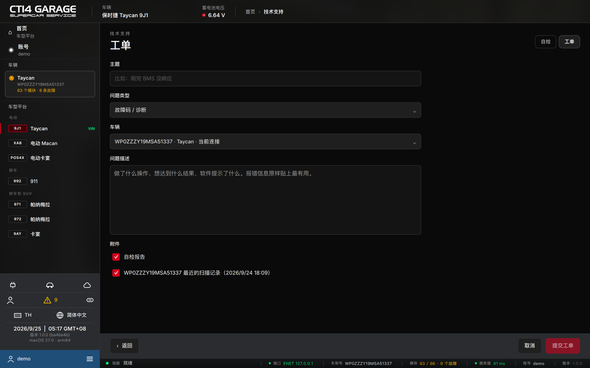This screenshot has width=590, height=368.
Task: Click the CT14 Garage logo
Action: (43, 11)
